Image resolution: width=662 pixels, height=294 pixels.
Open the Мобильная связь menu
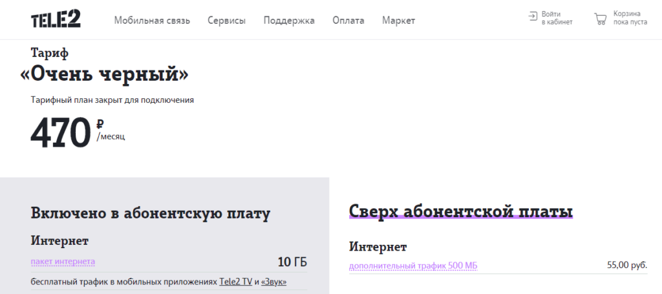152,21
